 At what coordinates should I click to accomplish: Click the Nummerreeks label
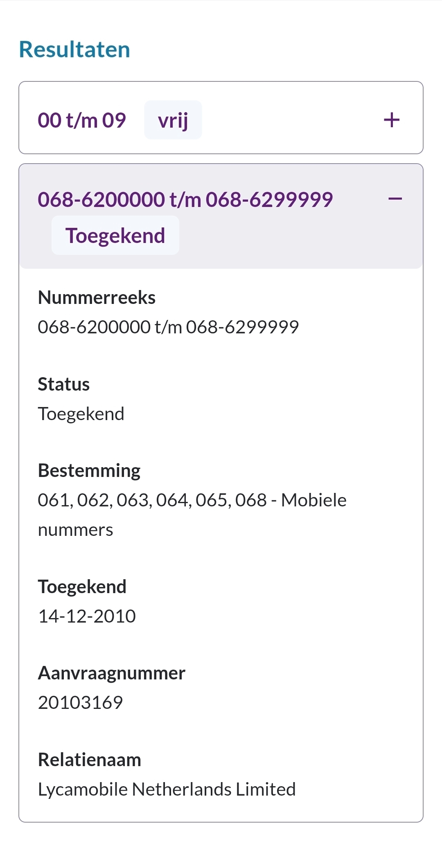pyautogui.click(x=97, y=297)
